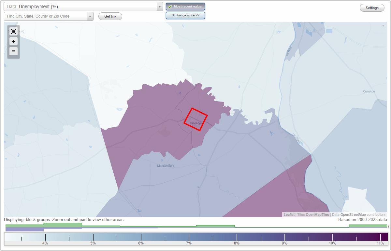Click near 7% on the color scale
Image resolution: width=391 pixels, height=251 pixels.
[x=188, y=237]
